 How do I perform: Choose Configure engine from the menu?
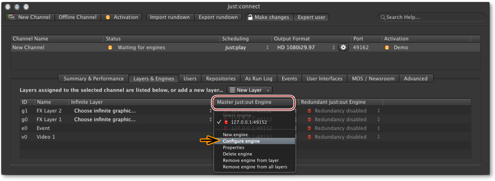pos(255,141)
